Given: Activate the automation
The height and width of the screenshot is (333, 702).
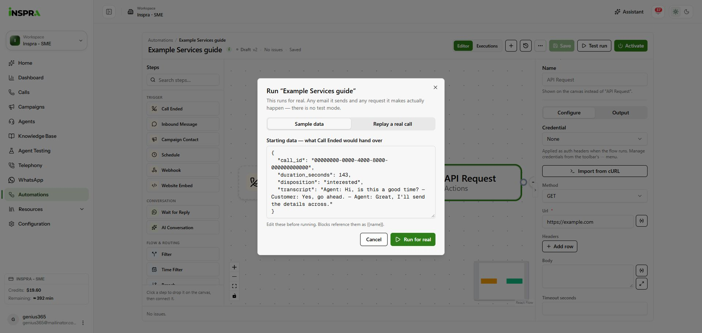Looking at the screenshot, I should tap(631, 46).
